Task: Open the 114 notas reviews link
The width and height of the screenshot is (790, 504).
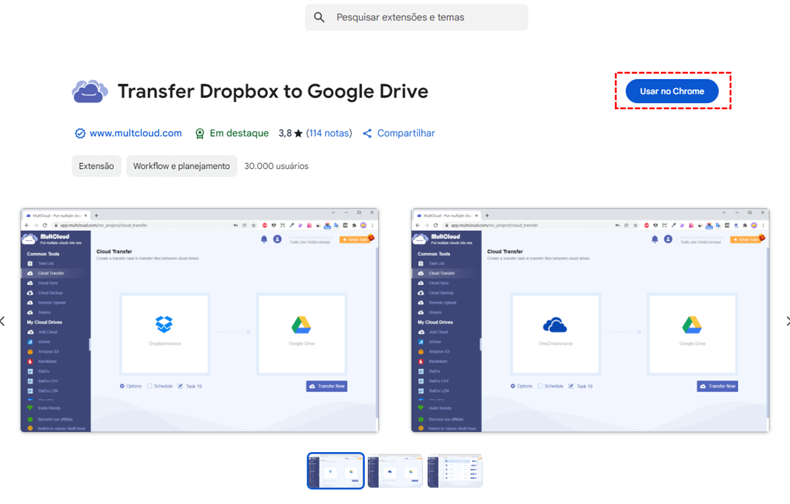Action: [329, 133]
